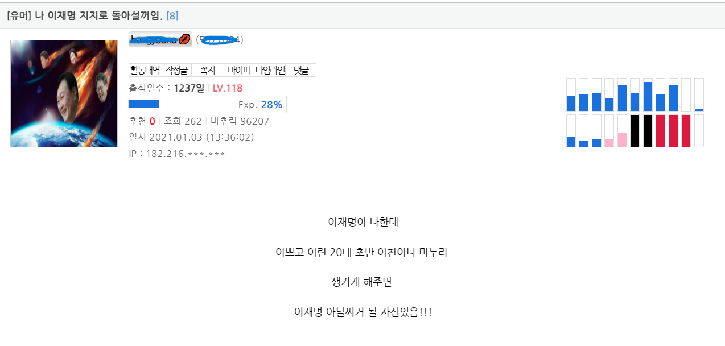Select the rightmost red bar in the bottom row
725x346 pixels.
pyautogui.click(x=686, y=131)
